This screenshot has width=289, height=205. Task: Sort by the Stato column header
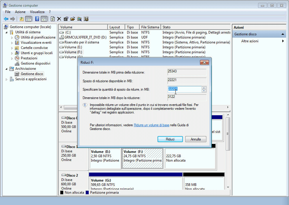coord(196,27)
